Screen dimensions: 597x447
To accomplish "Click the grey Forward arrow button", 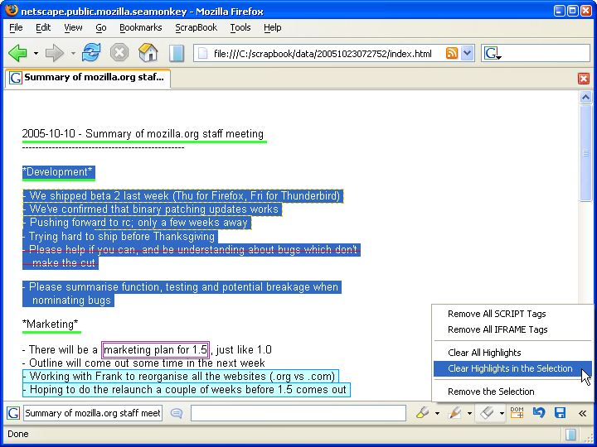I will [55, 53].
